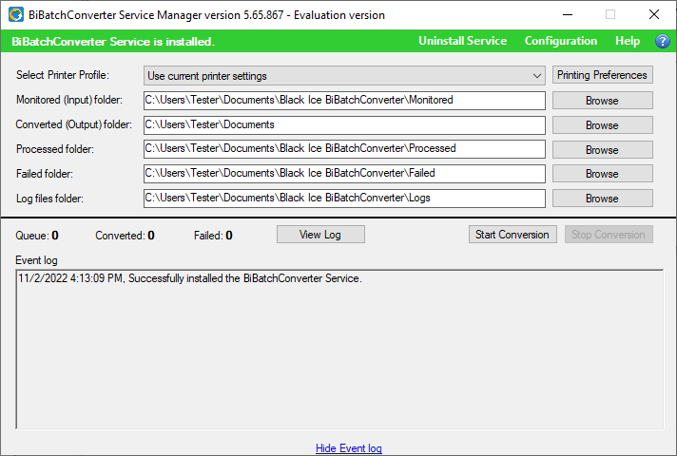Click the View Log button
Screen dimensions: 677x456
click(x=320, y=235)
